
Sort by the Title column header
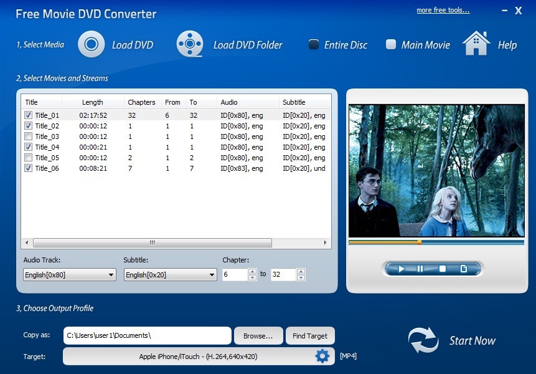[42, 102]
